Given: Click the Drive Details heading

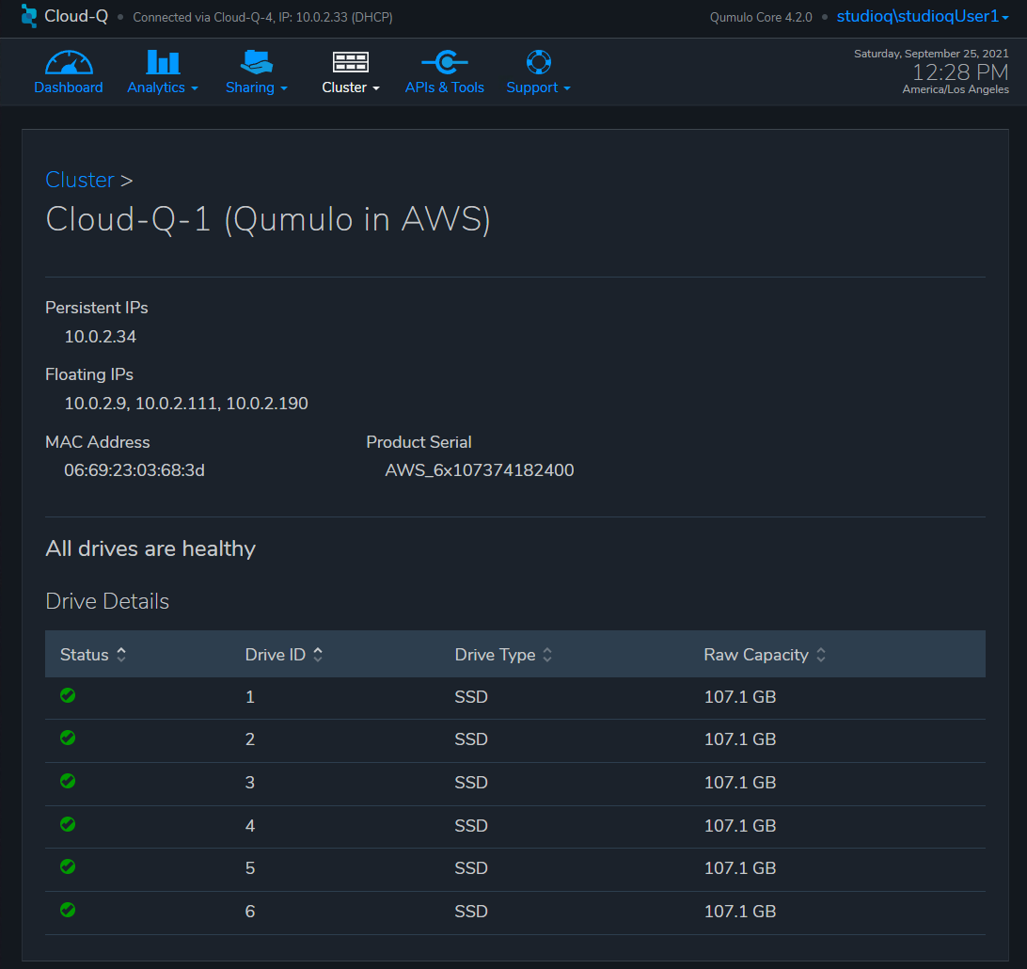Looking at the screenshot, I should [107, 601].
